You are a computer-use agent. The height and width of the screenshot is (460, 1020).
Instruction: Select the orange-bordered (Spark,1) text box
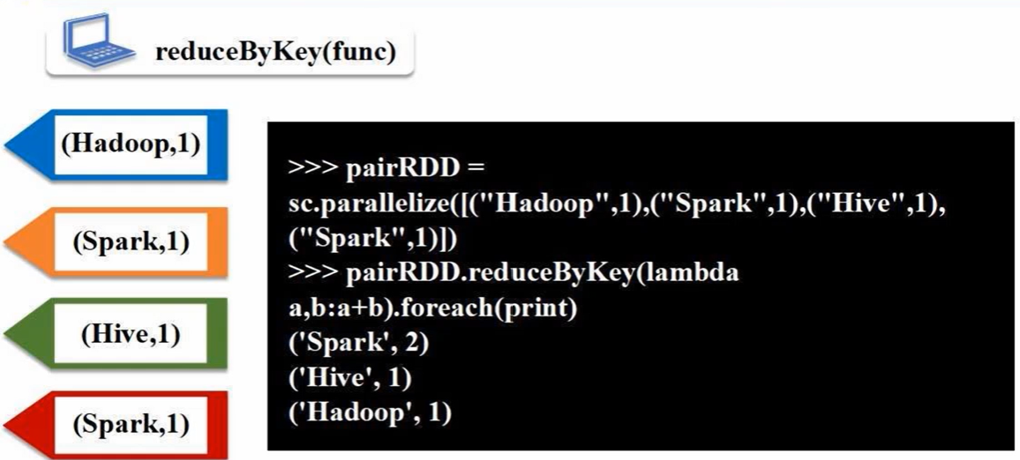[x=131, y=242]
